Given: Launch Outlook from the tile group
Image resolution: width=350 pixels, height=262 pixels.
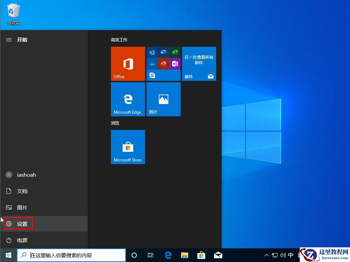Looking at the screenshot, I should [151, 52].
